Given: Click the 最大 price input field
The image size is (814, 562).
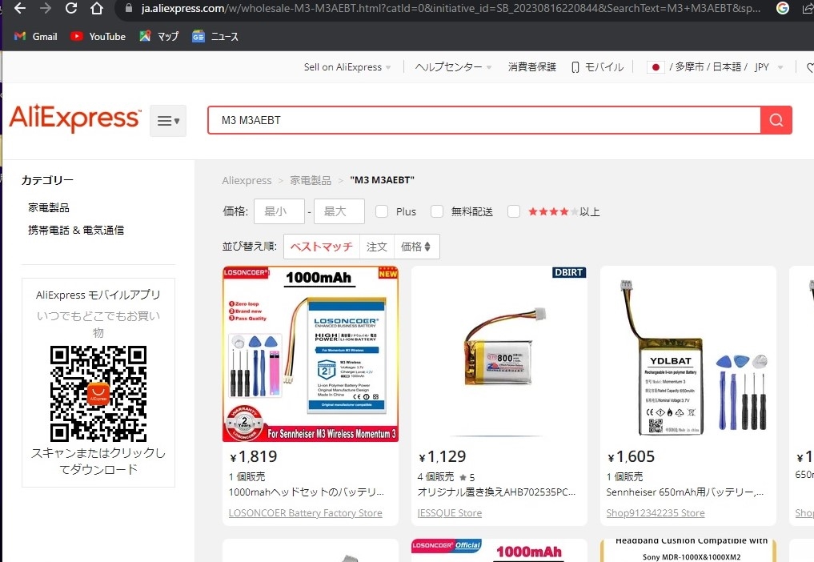Looking at the screenshot, I should 339,211.
